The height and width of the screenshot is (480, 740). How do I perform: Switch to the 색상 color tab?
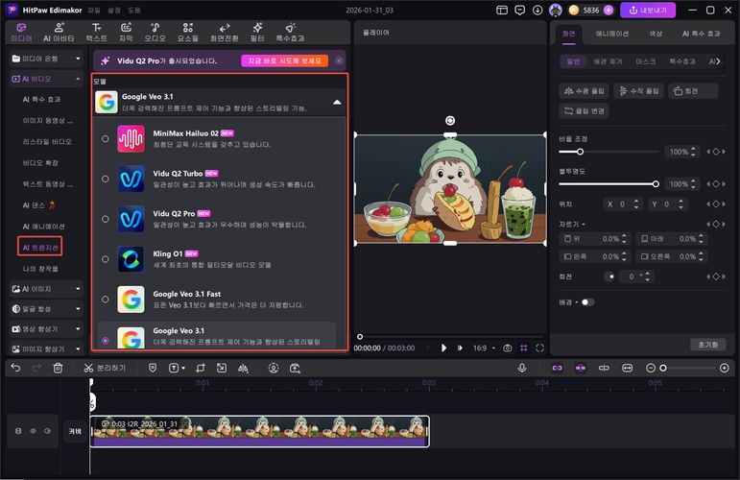(656, 34)
